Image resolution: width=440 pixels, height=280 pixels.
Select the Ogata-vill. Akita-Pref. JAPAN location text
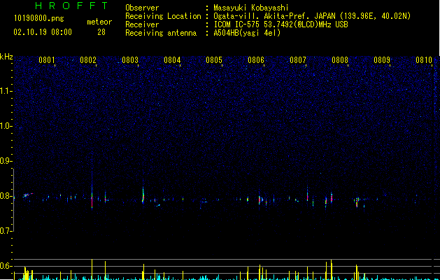point(312,16)
